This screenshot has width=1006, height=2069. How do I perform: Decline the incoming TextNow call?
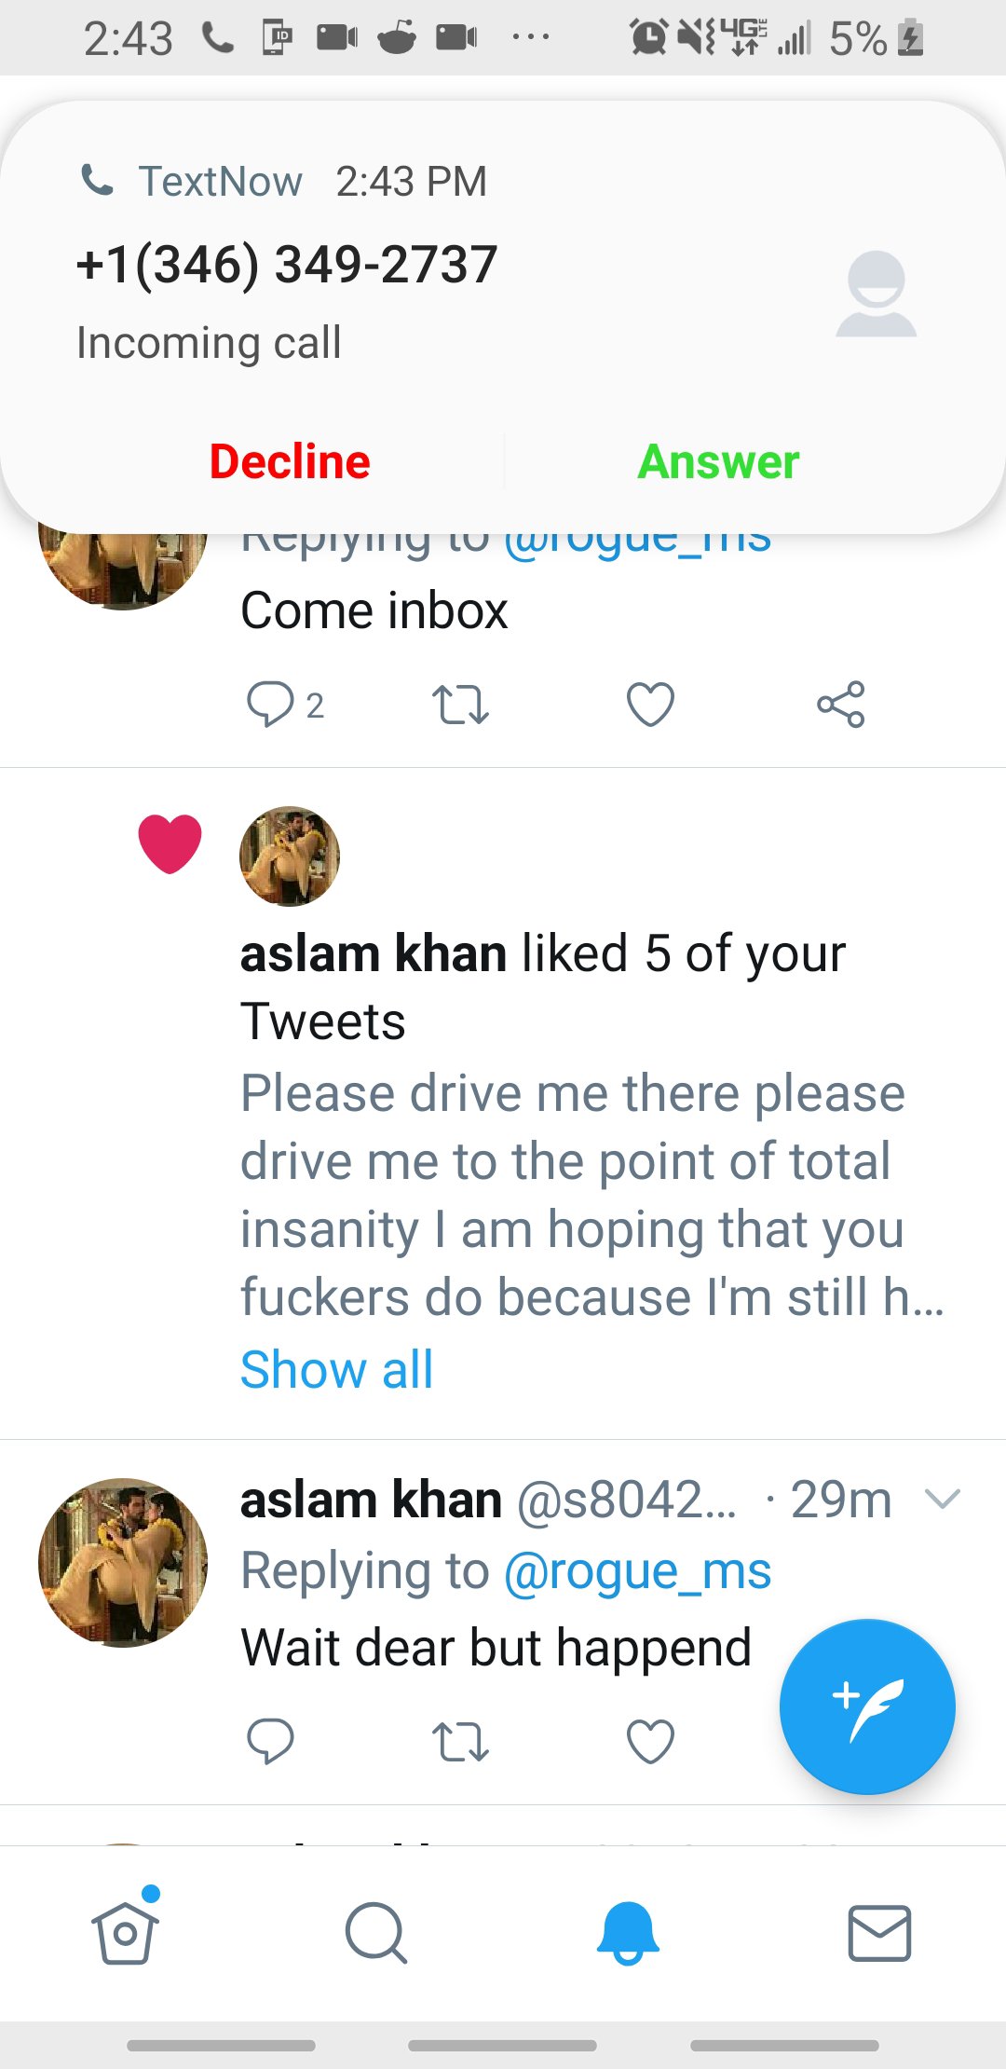290,461
